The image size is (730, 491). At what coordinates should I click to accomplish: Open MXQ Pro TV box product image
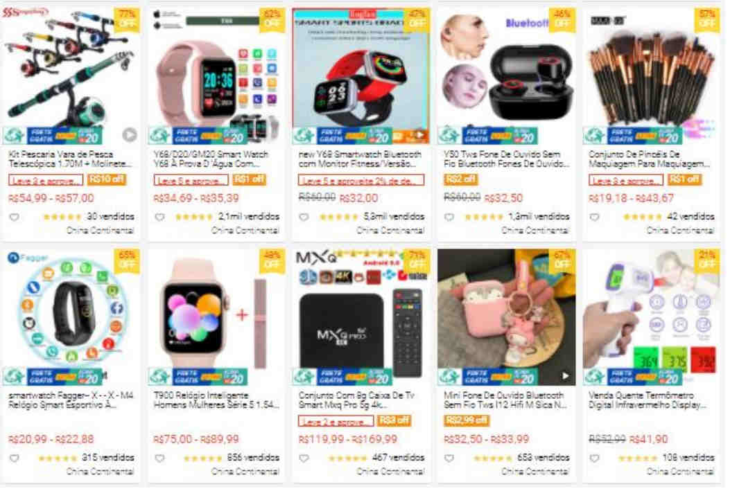click(361, 317)
